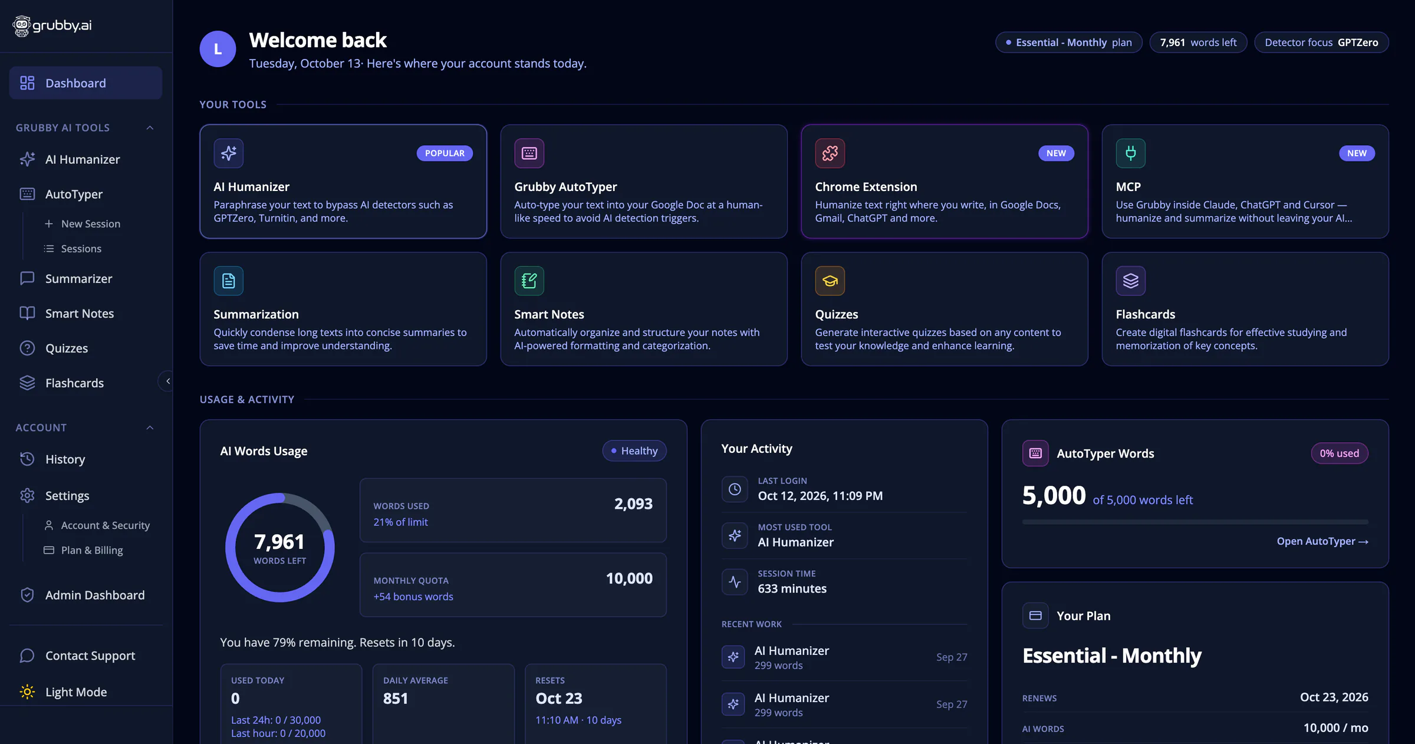Screen dimensions: 1415x744
Task: Click the POPULAR badge on AI Humanizer card
Action: coord(445,153)
